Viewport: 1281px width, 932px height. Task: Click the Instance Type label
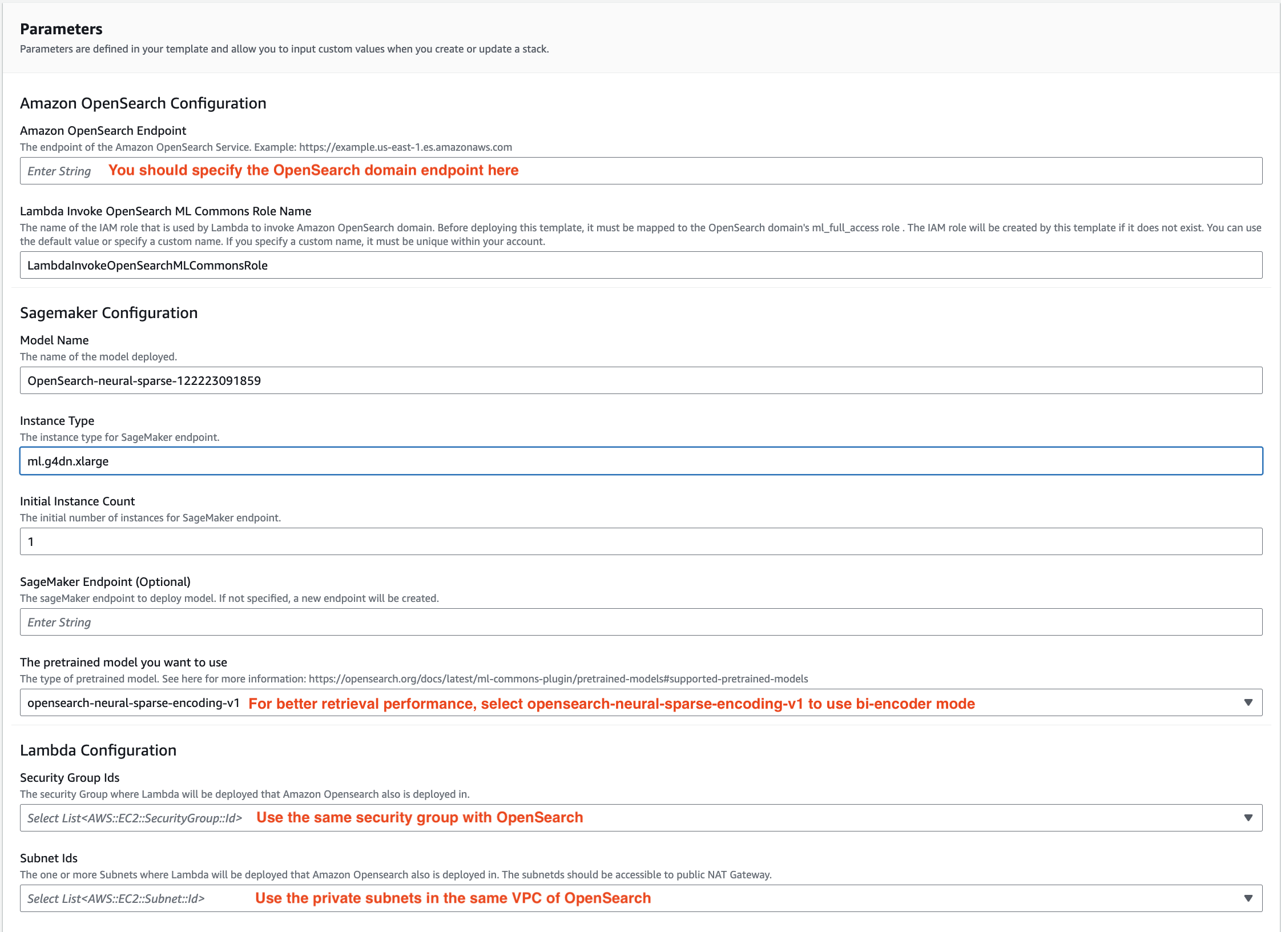pos(57,421)
